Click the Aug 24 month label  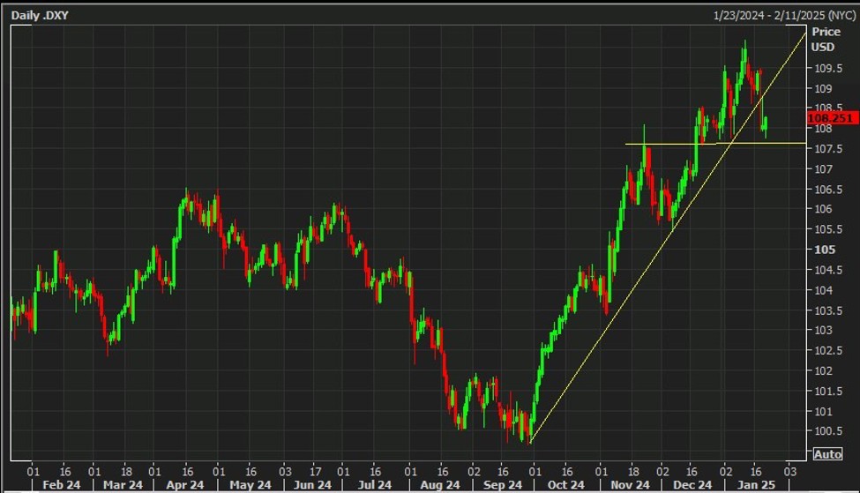point(439,484)
